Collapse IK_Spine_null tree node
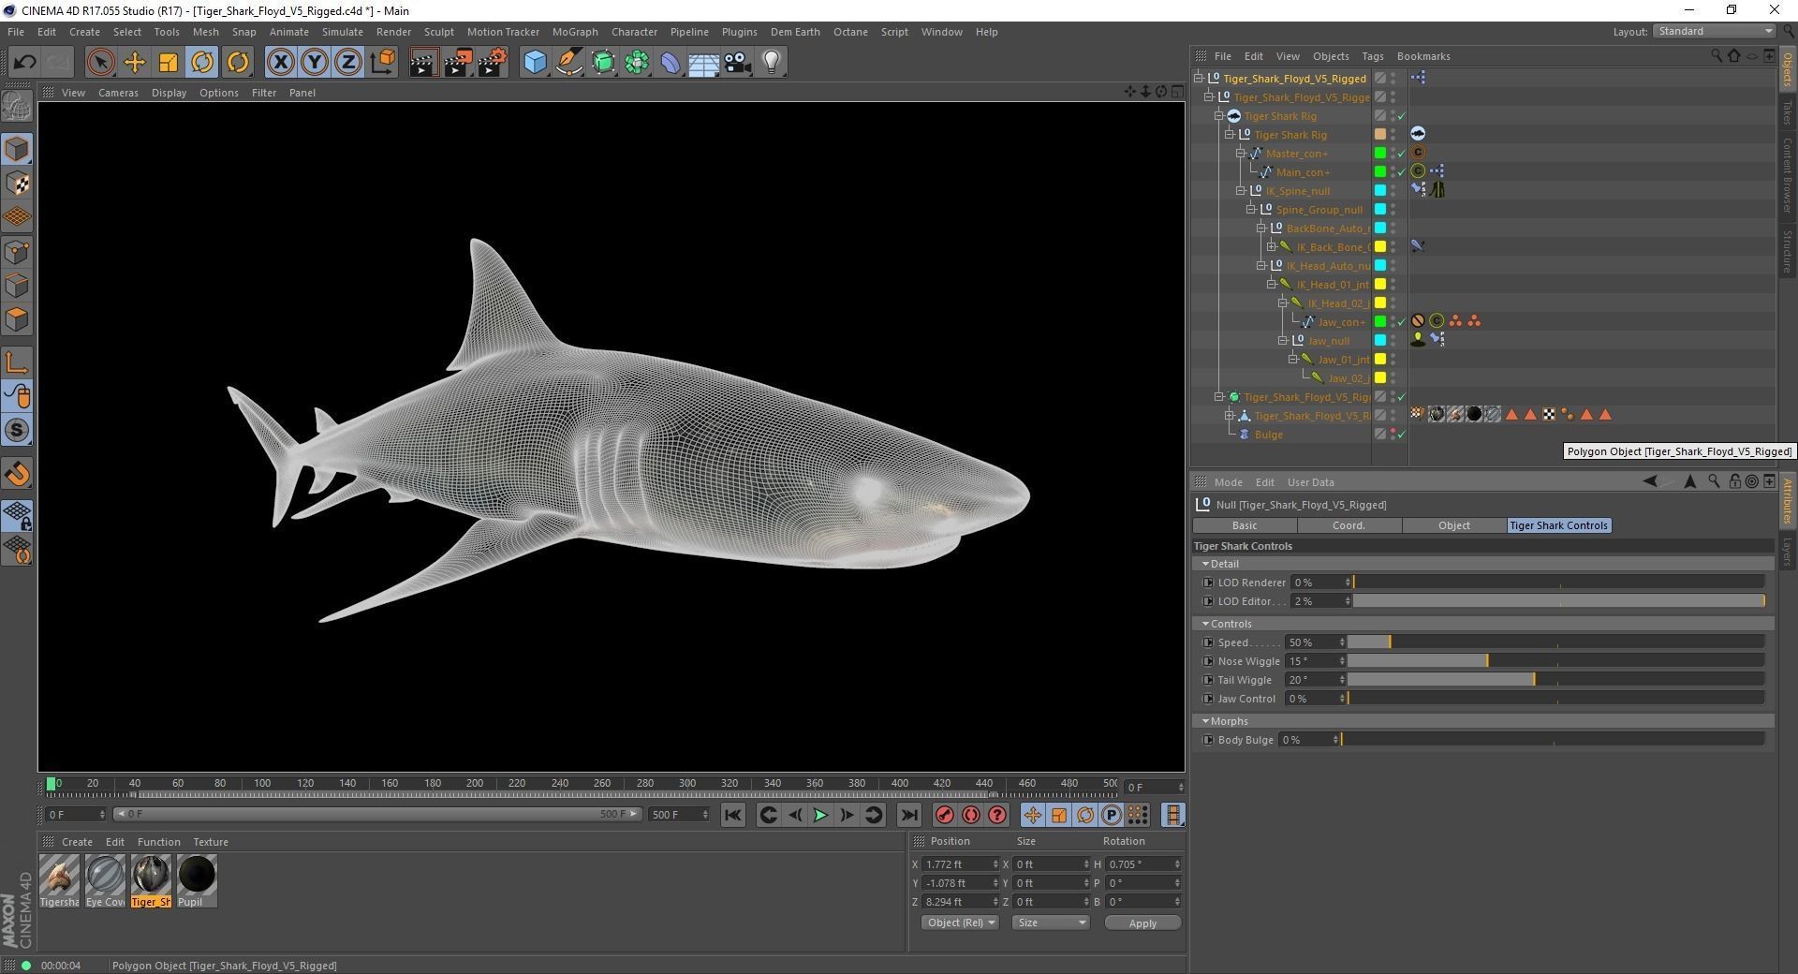This screenshot has width=1798, height=974. tap(1241, 191)
